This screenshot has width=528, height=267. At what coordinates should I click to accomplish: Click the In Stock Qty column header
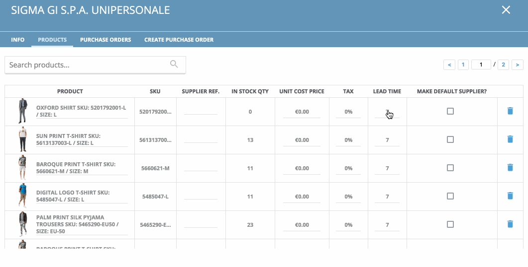(x=250, y=91)
